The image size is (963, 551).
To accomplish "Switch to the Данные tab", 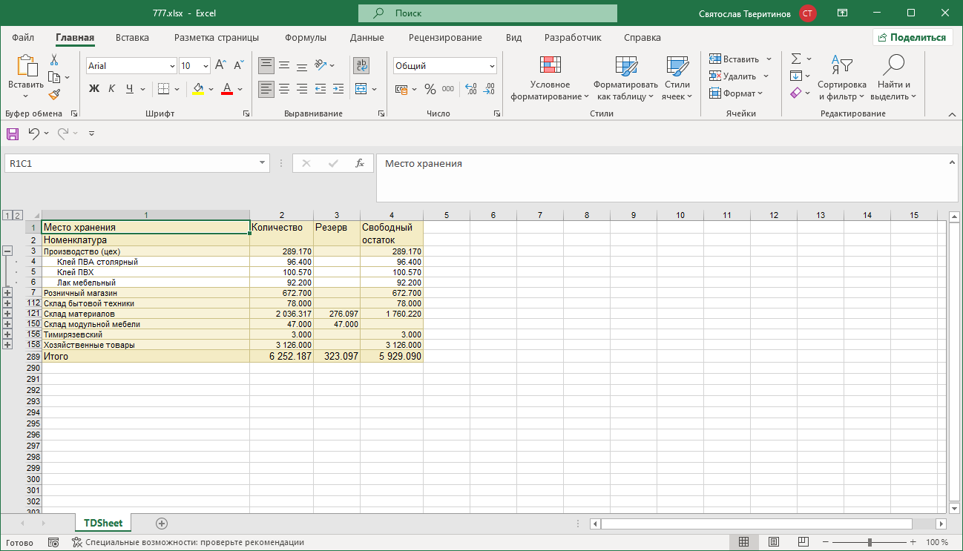I will (367, 37).
